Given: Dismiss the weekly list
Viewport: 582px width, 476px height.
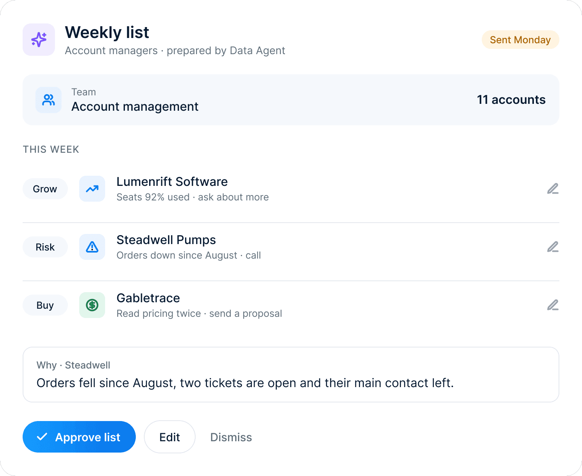Looking at the screenshot, I should [231, 437].
